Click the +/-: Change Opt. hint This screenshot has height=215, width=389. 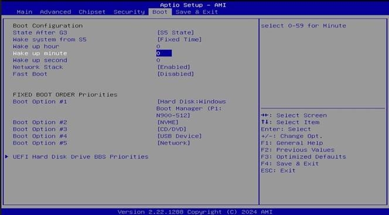(x=292, y=136)
